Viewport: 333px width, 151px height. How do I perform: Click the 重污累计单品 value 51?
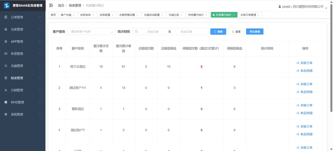click(x=123, y=67)
